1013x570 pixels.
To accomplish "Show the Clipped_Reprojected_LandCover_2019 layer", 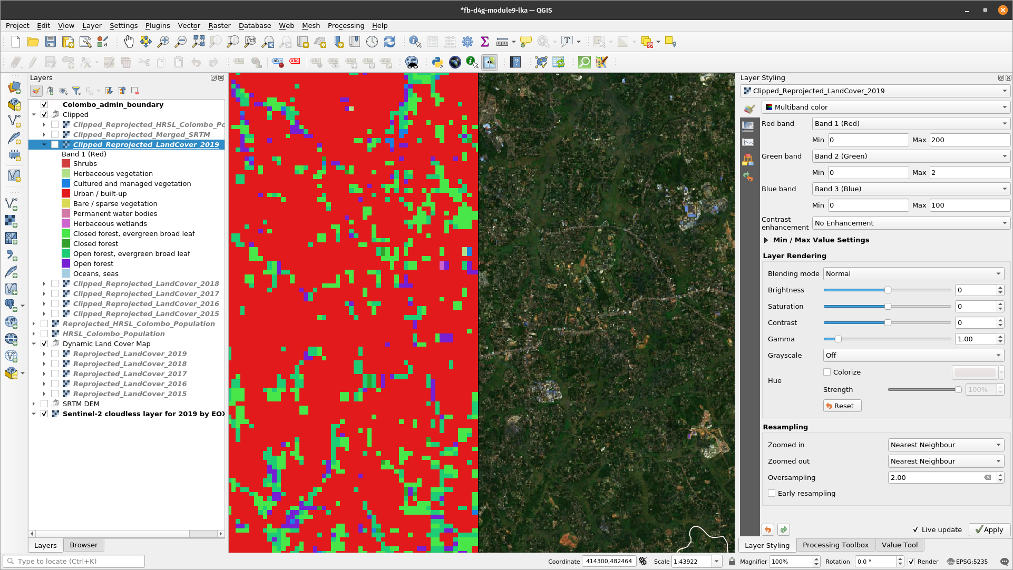I will tap(55, 145).
